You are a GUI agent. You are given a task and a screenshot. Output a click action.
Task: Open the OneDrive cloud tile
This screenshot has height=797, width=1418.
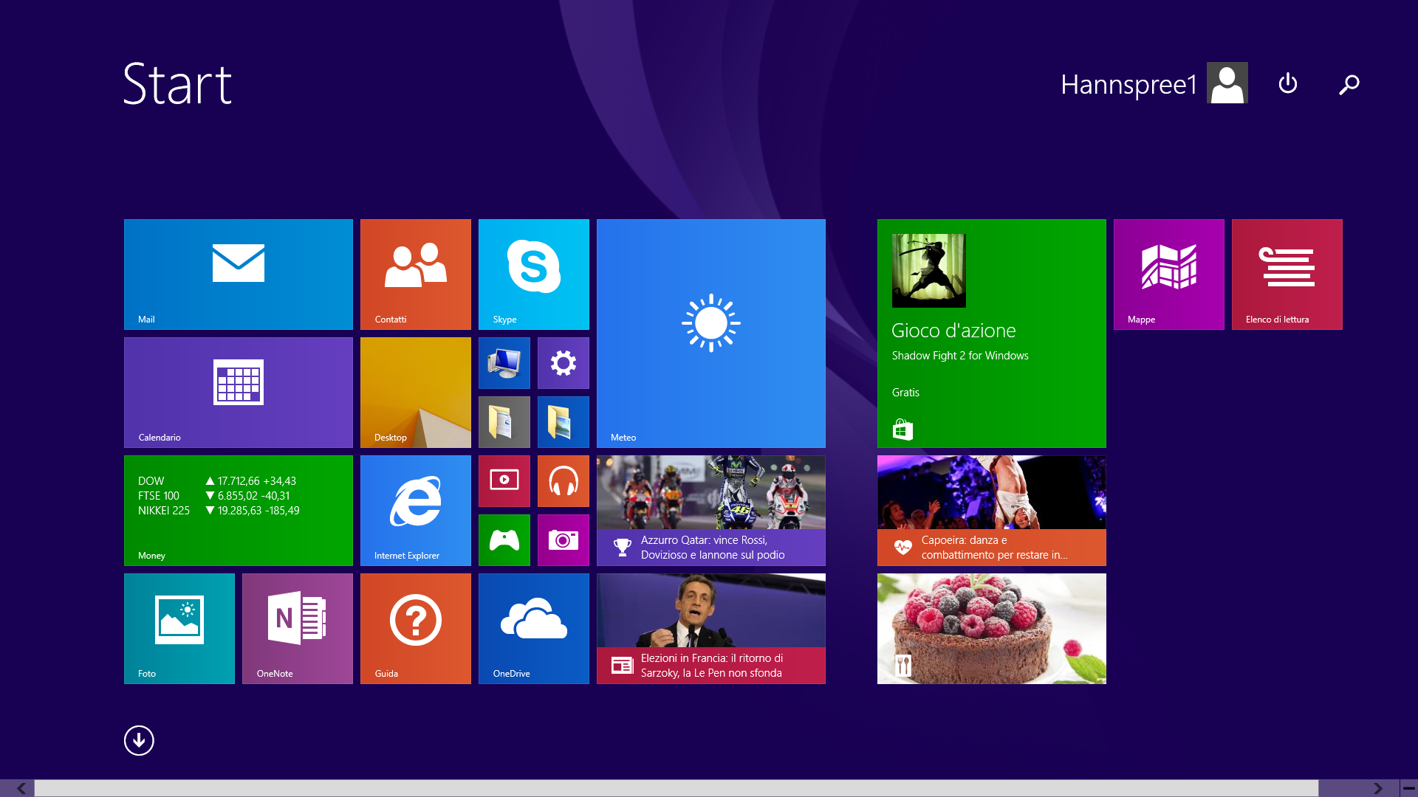[533, 628]
